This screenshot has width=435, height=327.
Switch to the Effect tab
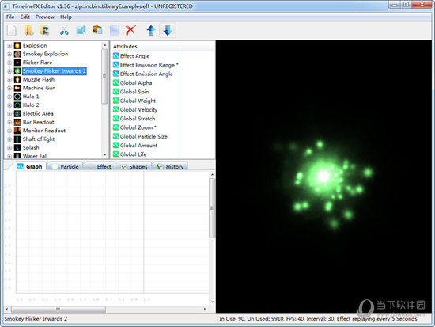point(100,166)
